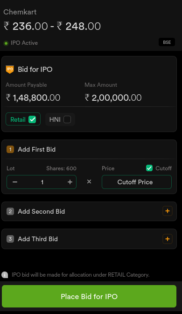
Task: Uncheck the Retail category checkbox
Action: click(32, 119)
